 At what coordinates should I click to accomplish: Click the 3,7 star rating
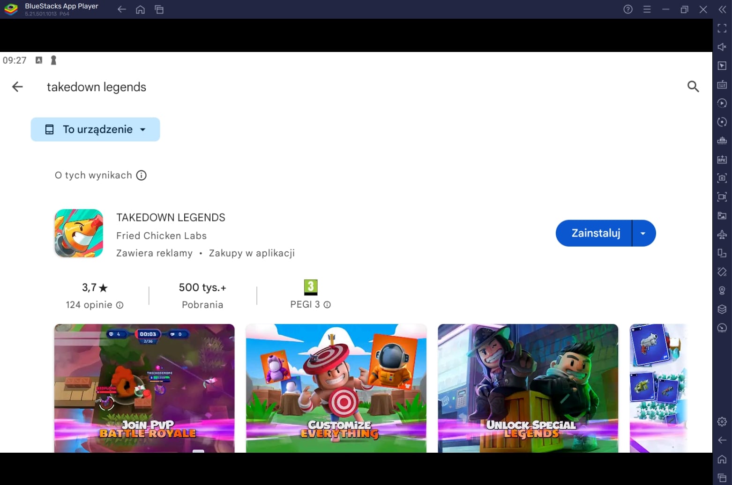coord(95,287)
